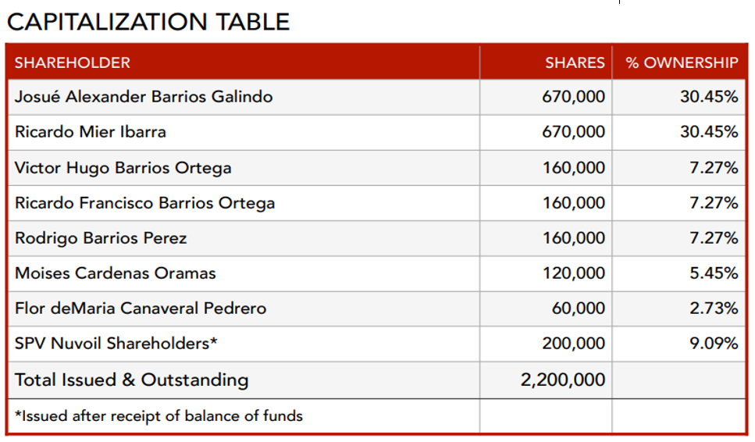Click the 120,000 shares cell

(x=574, y=273)
